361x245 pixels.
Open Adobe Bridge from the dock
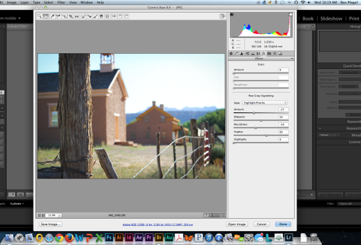[159, 237]
